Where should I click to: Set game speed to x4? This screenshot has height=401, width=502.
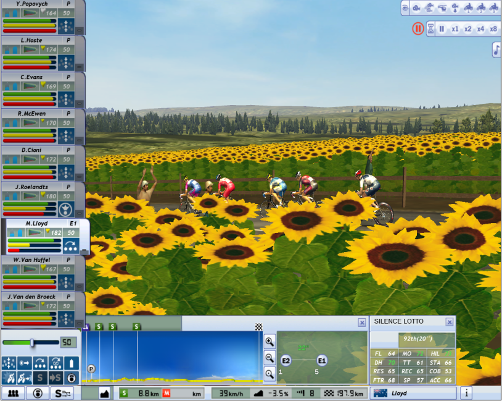click(480, 29)
